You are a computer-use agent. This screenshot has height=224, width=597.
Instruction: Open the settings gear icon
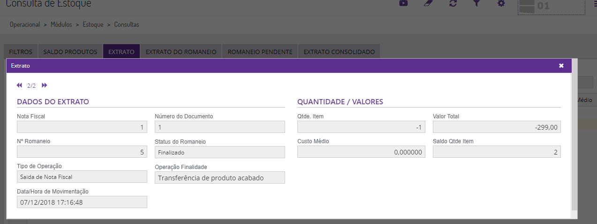click(x=501, y=3)
